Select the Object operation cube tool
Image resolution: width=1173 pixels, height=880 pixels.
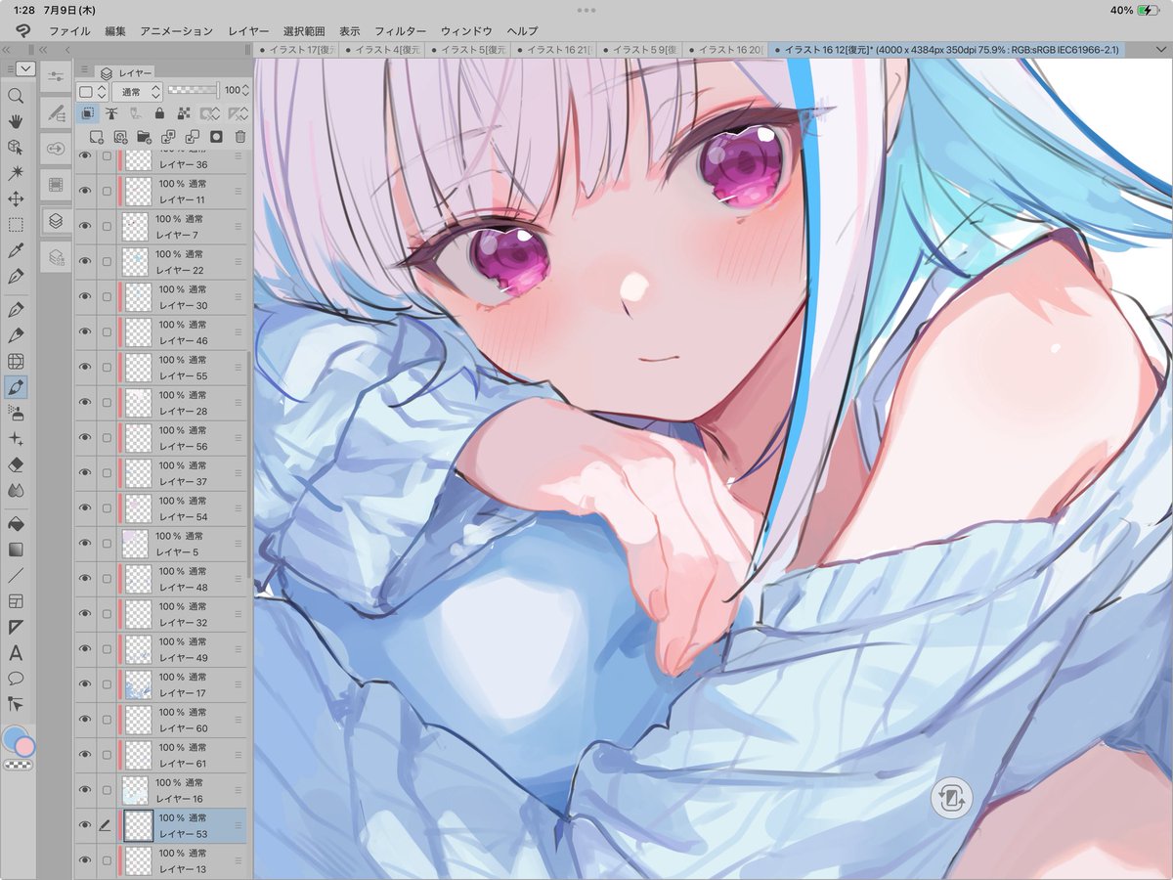16,147
